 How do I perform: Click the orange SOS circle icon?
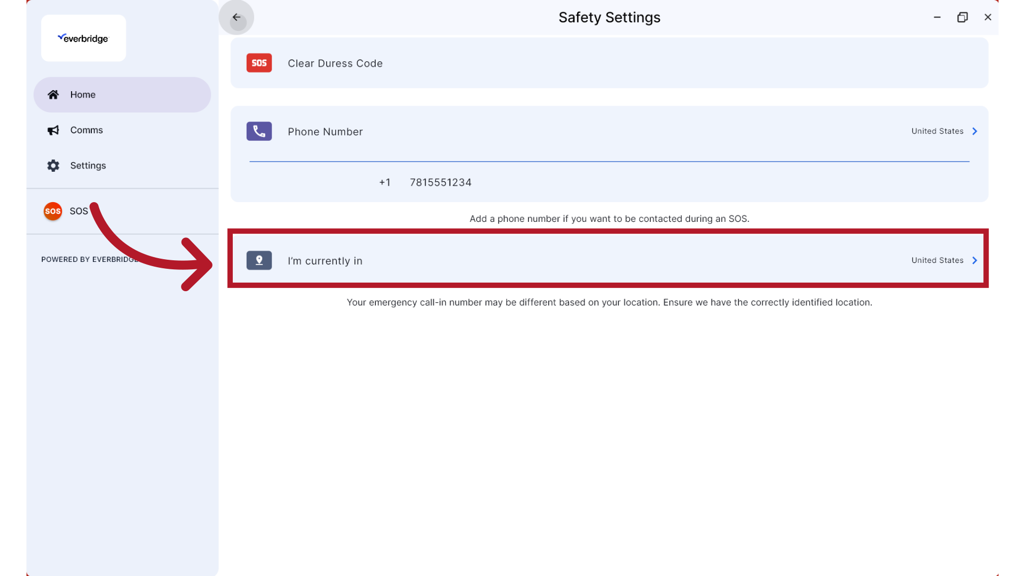[x=52, y=211]
